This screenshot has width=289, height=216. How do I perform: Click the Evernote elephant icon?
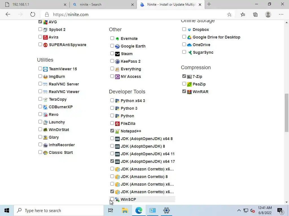(x=117, y=39)
